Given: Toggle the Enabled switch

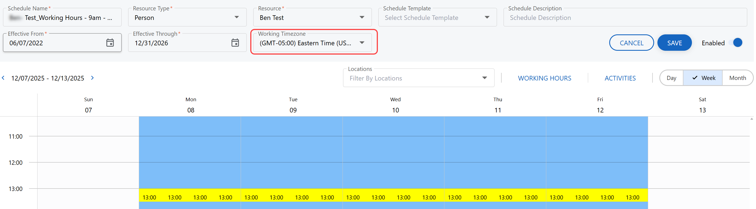Looking at the screenshot, I should (737, 43).
